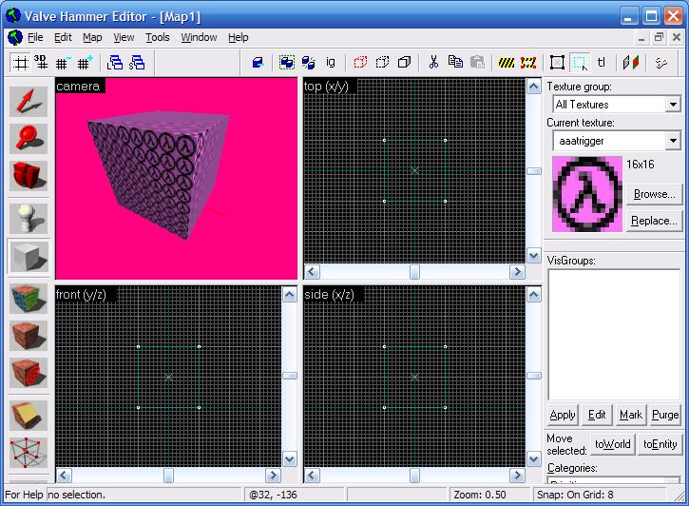The height and width of the screenshot is (506, 689).
Task: Click the Smaller Grid icon
Action: (x=63, y=63)
